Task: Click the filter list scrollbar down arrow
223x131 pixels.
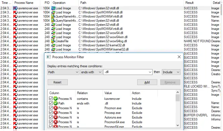Action: coord(178,125)
